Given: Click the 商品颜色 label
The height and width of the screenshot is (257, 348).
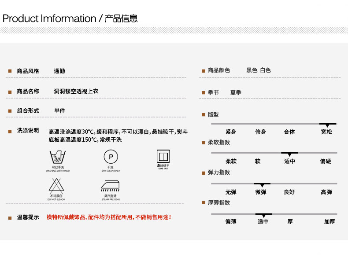Looking at the screenshot, I should pos(219,70).
